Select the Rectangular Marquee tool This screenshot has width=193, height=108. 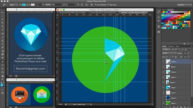click(x=2, y=16)
